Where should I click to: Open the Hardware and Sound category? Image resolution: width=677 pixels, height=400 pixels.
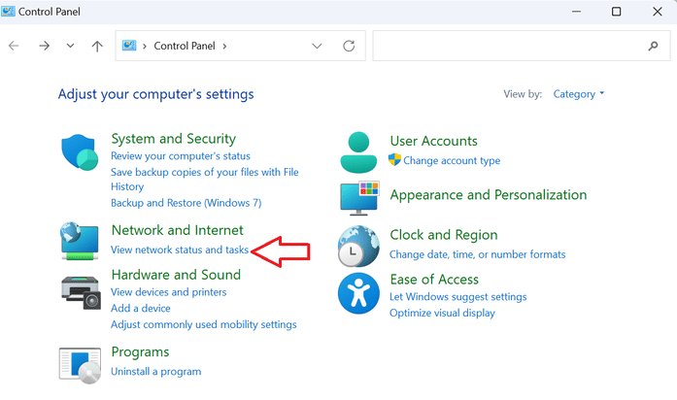[x=176, y=275]
